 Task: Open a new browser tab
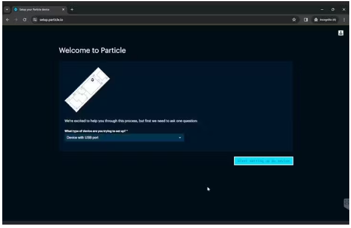pos(72,10)
